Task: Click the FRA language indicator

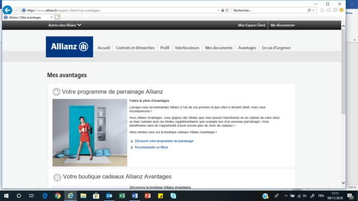Action: [321, 196]
